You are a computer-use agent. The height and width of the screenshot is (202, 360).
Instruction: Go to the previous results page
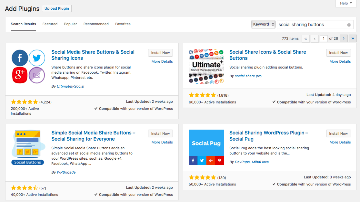[315, 39]
